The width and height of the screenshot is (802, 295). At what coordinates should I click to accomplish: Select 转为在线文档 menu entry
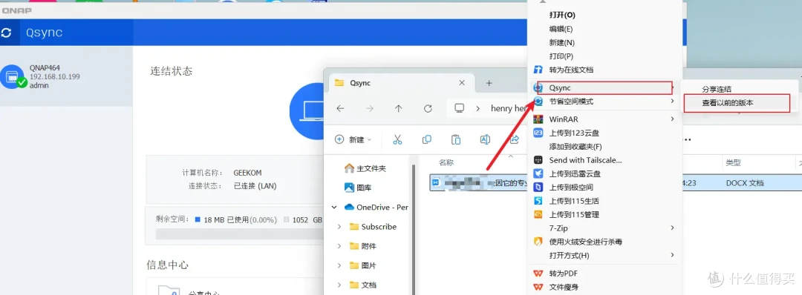(606, 70)
